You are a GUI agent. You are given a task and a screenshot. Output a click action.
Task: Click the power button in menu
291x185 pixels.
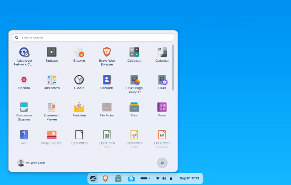(162, 163)
